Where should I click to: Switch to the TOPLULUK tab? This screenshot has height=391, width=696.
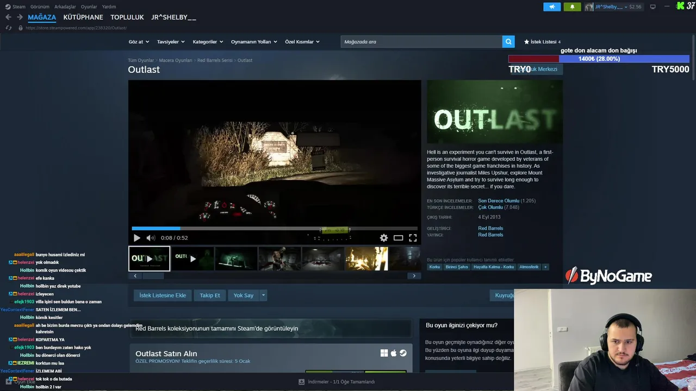(127, 17)
